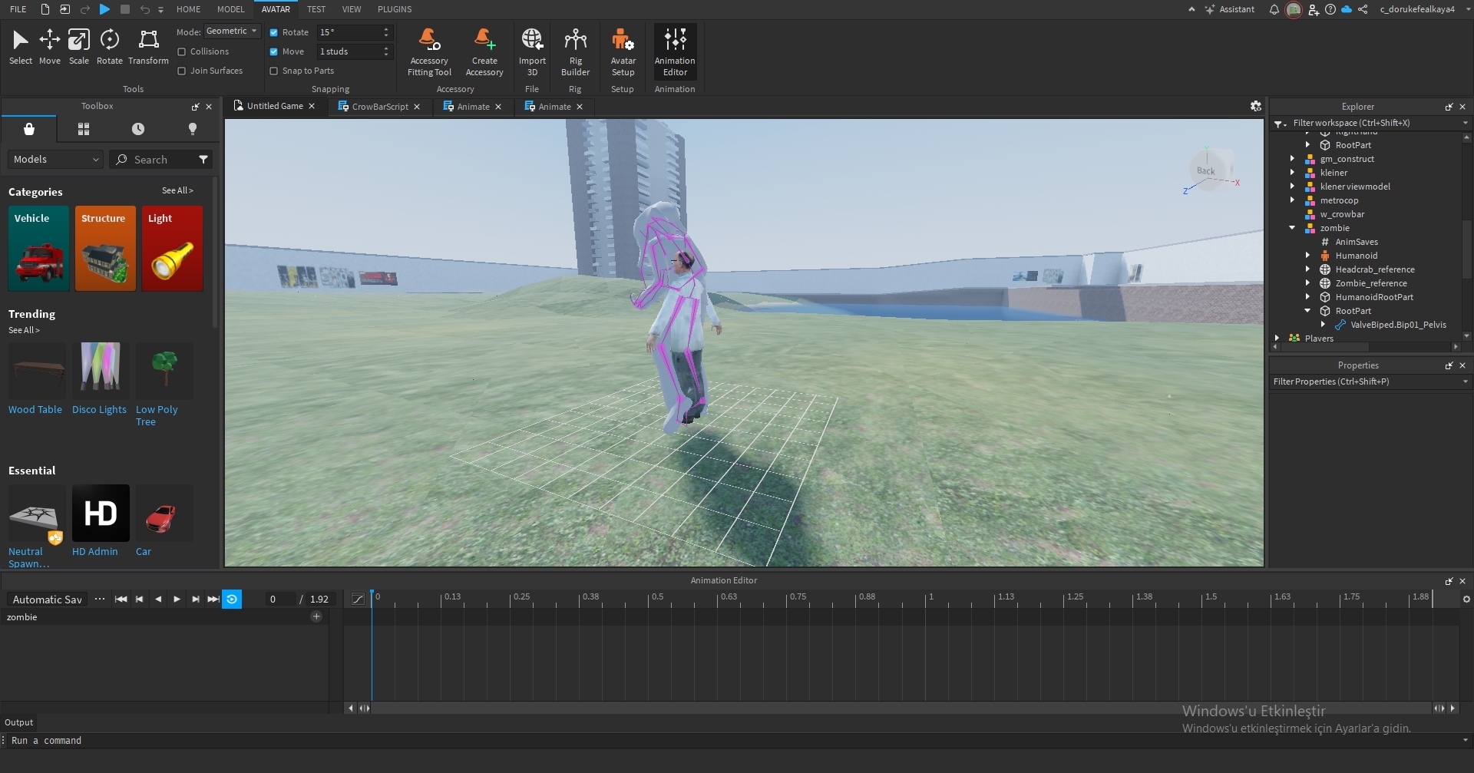Click the Wood Table model link
The image size is (1474, 773).
click(x=35, y=410)
